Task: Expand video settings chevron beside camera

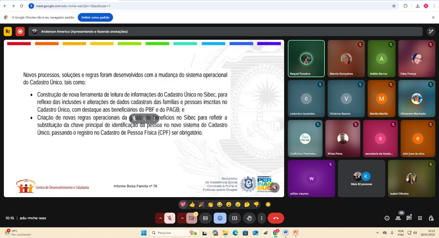Action: (x=182, y=218)
